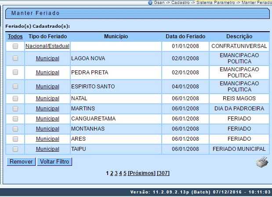Jump to last page [307]
This screenshot has width=272, height=197.
coord(163,173)
